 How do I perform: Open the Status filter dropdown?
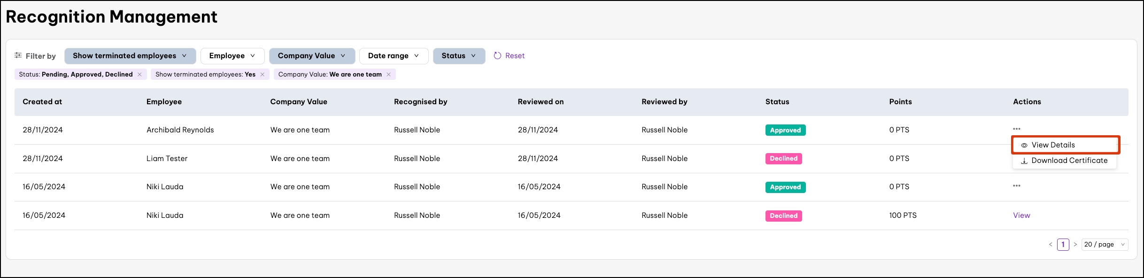(x=458, y=56)
